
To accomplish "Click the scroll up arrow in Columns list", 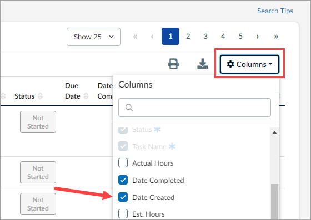I will (x=274, y=132).
